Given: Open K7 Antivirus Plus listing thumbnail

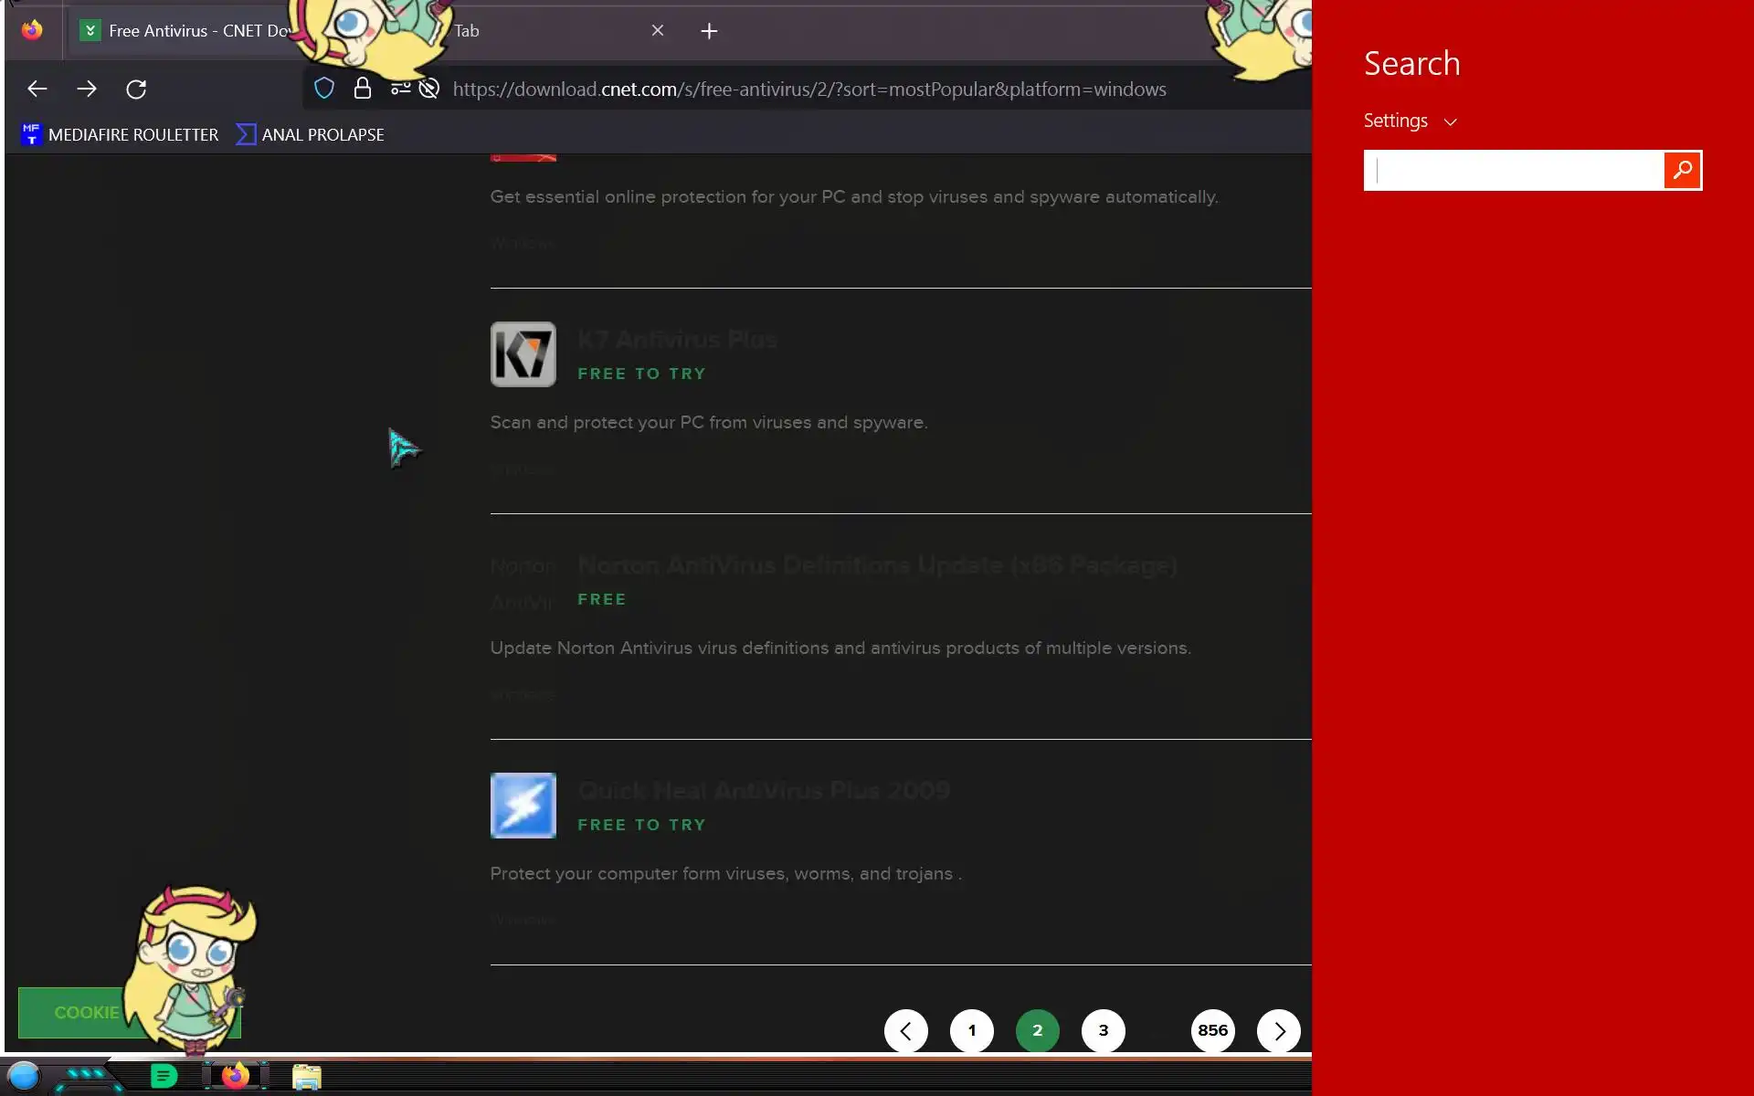Looking at the screenshot, I should point(523,354).
